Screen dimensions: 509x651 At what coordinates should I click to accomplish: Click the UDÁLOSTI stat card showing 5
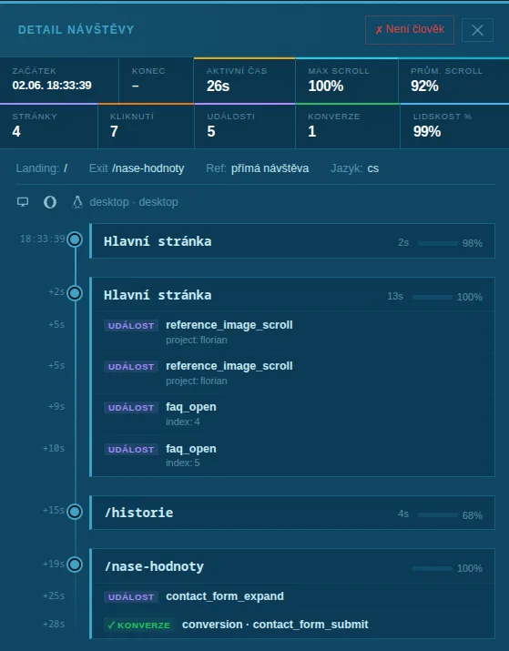coord(245,127)
